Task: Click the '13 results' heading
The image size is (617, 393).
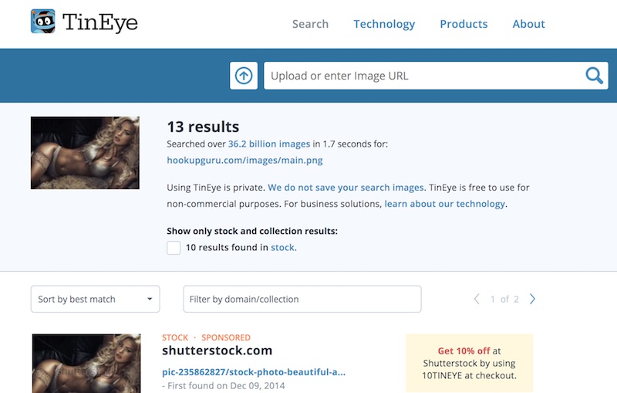Action: (203, 127)
